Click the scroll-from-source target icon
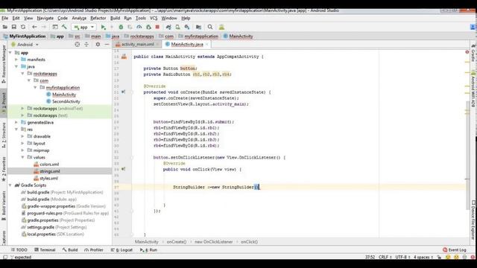The height and width of the screenshot is (268, 477). 78,45
